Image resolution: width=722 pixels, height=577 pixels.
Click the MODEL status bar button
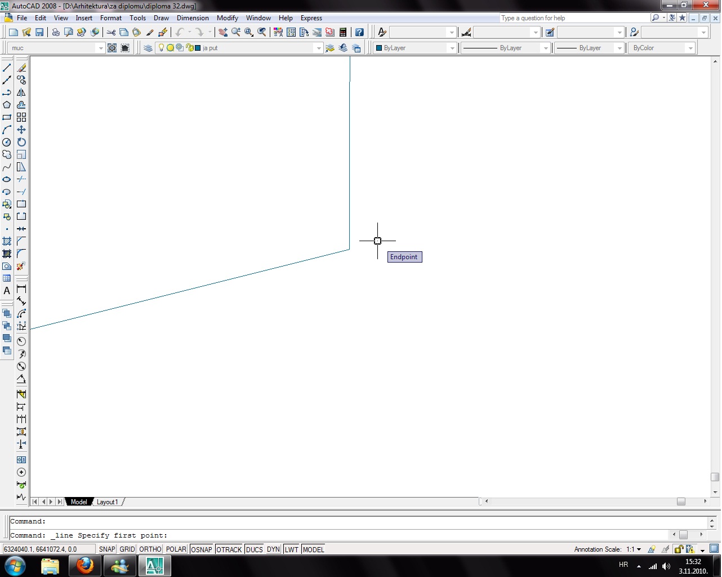[x=313, y=549]
